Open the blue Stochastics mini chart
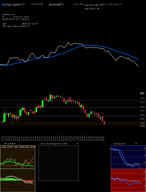 (128, 157)
